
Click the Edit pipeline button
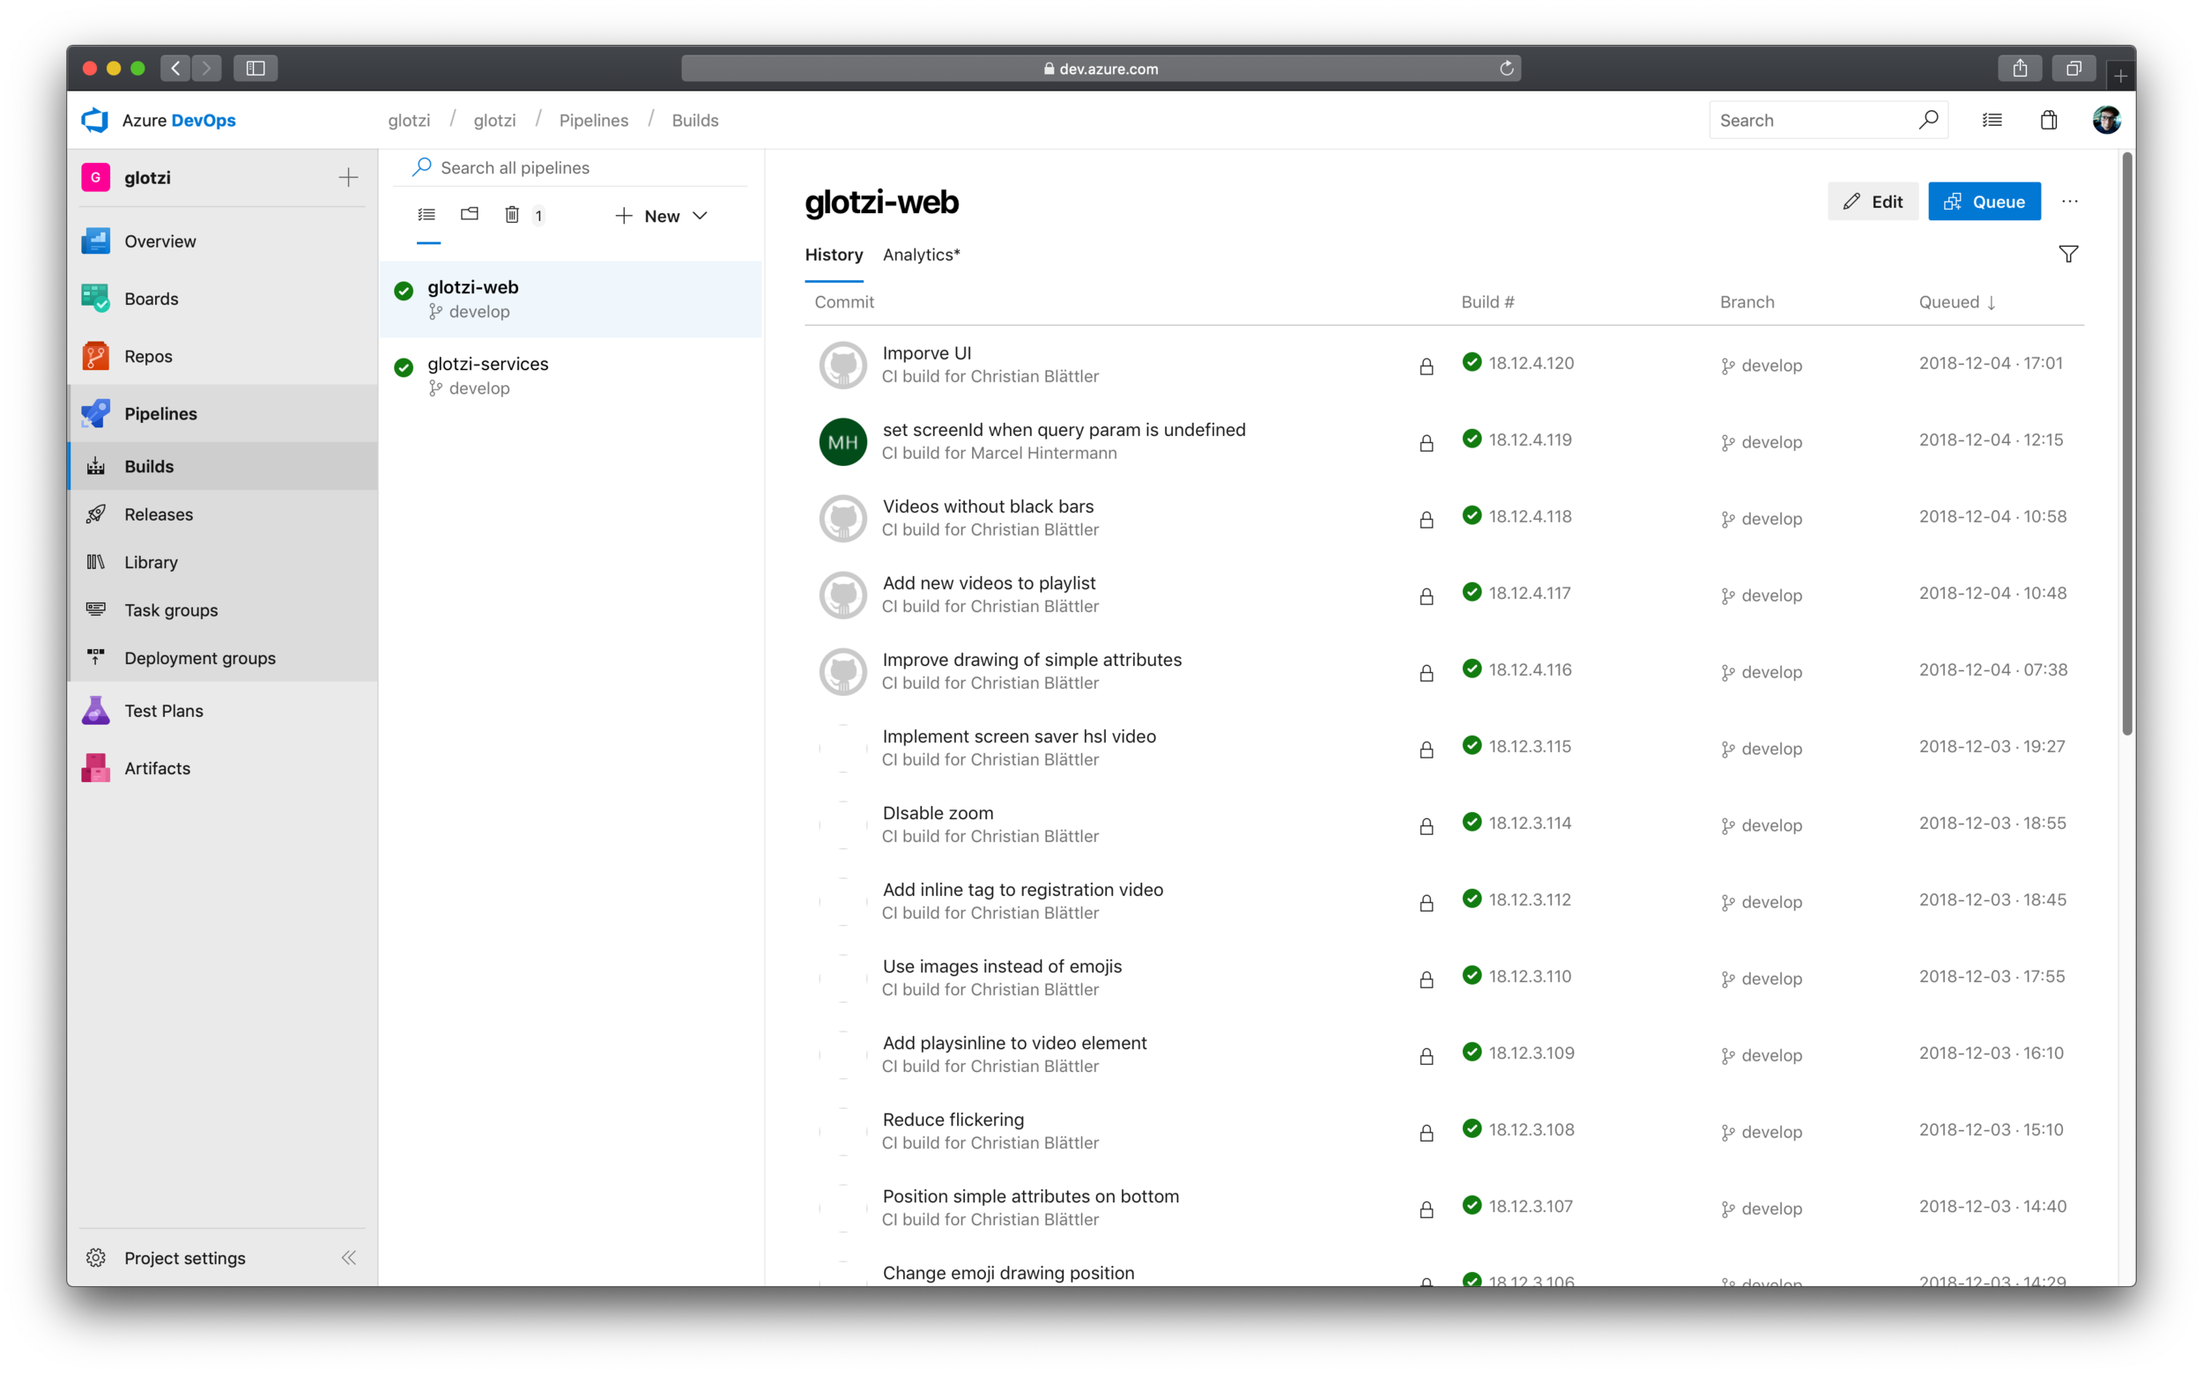tap(1872, 202)
